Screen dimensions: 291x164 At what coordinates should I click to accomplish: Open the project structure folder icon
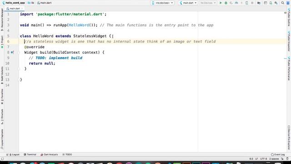[x=259, y=3]
